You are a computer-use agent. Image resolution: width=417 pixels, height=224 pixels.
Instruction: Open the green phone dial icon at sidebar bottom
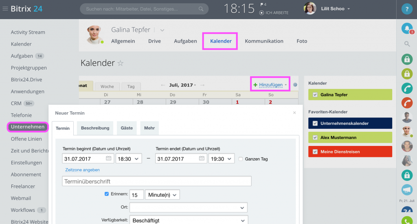(x=407, y=221)
